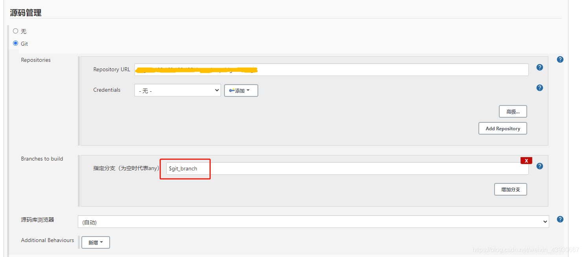Viewport: 583px width, 257px height.
Task: Open help for the Git section
Action: click(x=560, y=59)
